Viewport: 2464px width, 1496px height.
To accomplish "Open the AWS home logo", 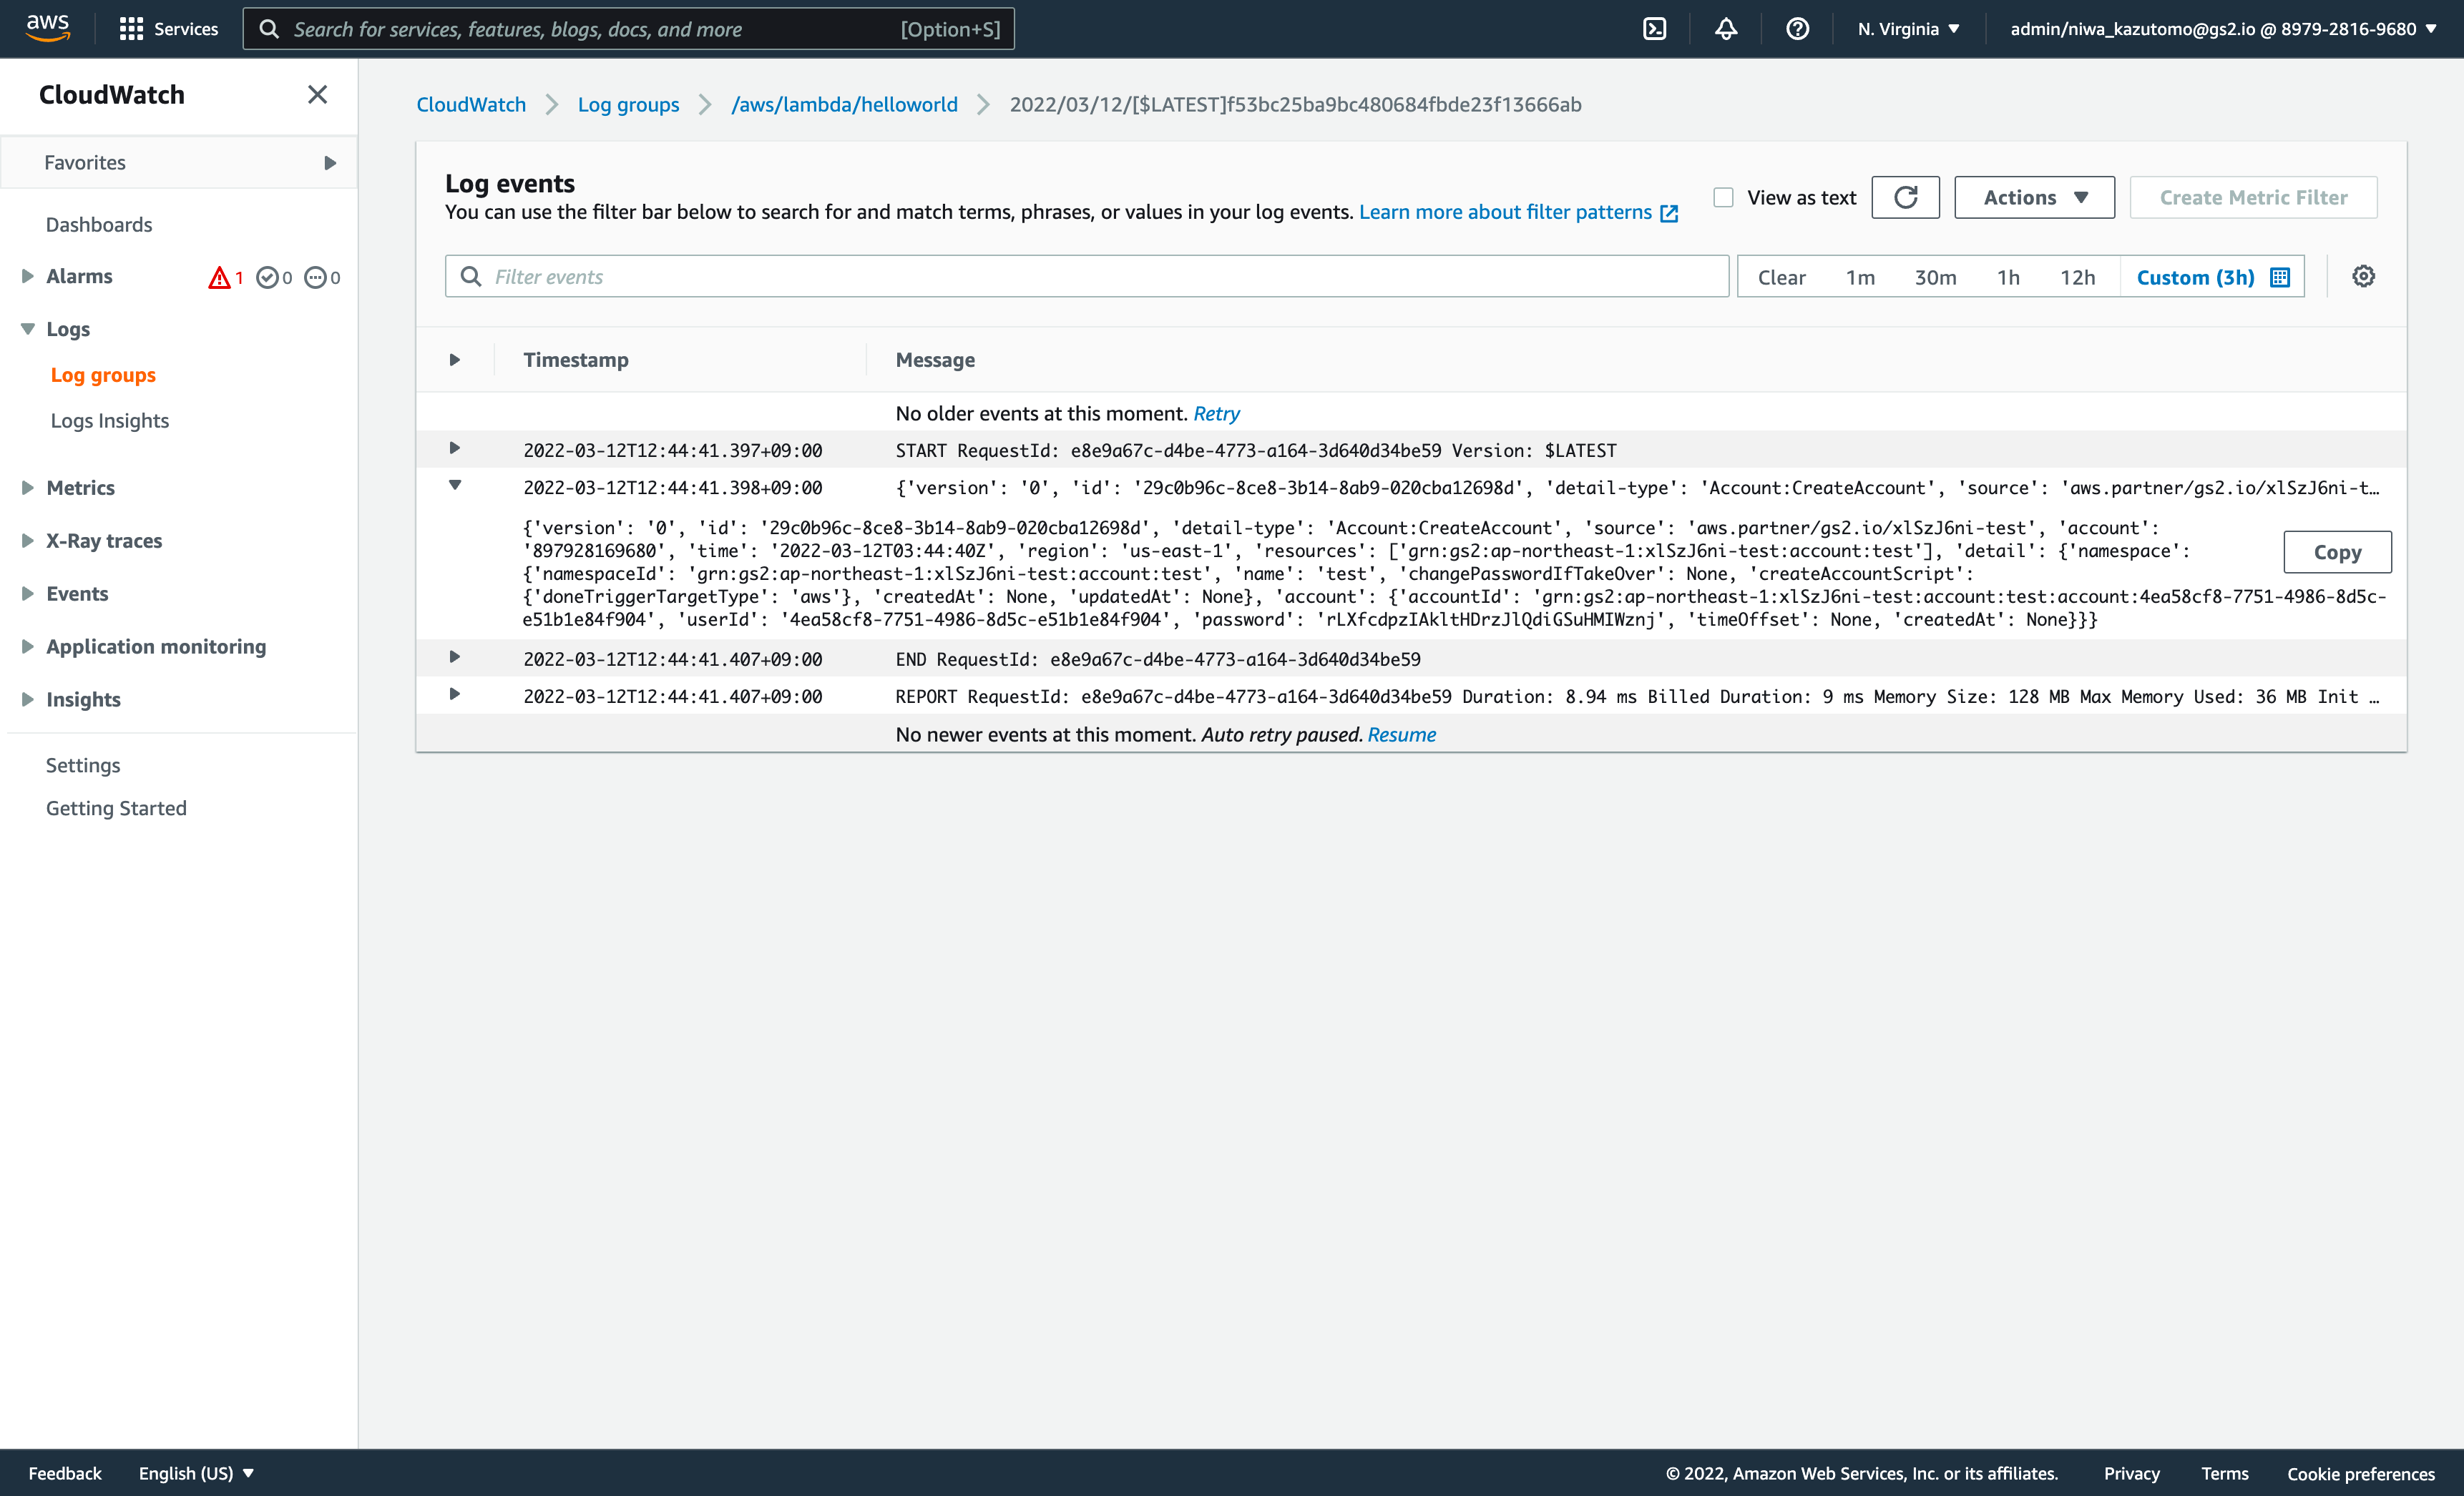I will (47, 28).
